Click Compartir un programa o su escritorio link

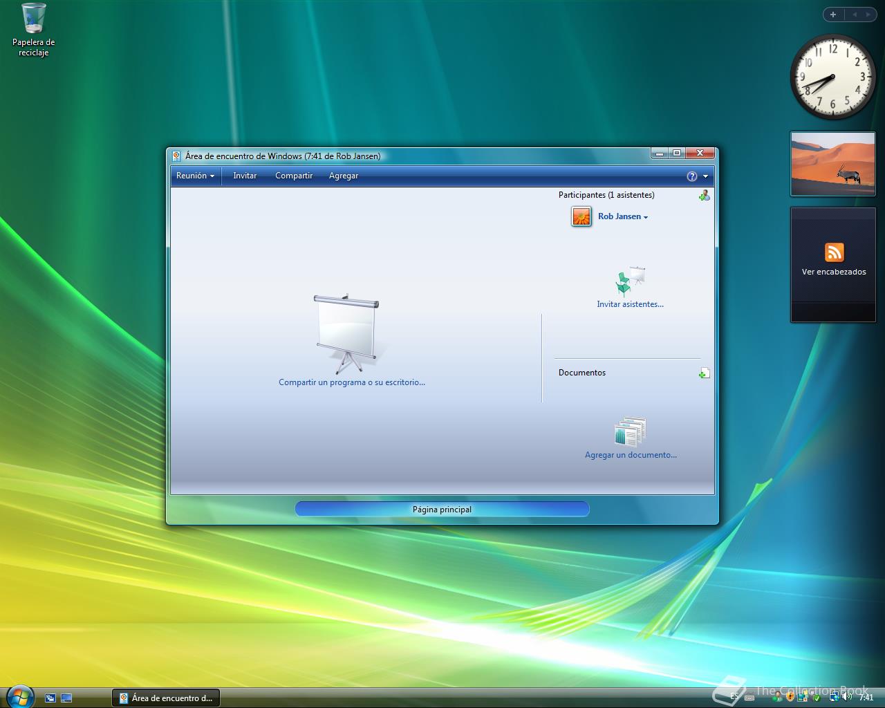tap(352, 382)
